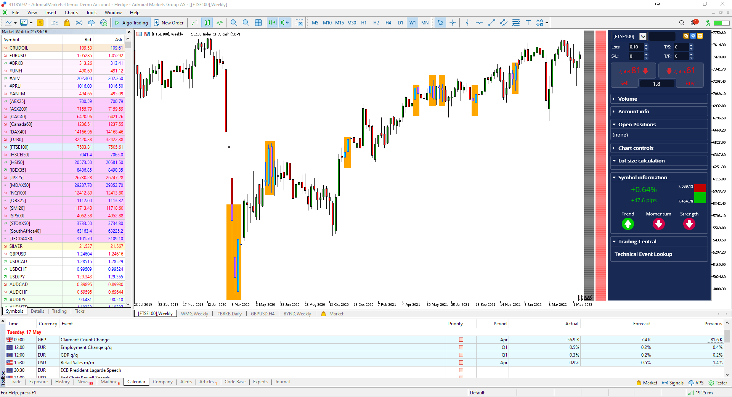Toggle priority checkbox for ECB President Lagarde Speech
732x397 pixels.
pos(461,370)
